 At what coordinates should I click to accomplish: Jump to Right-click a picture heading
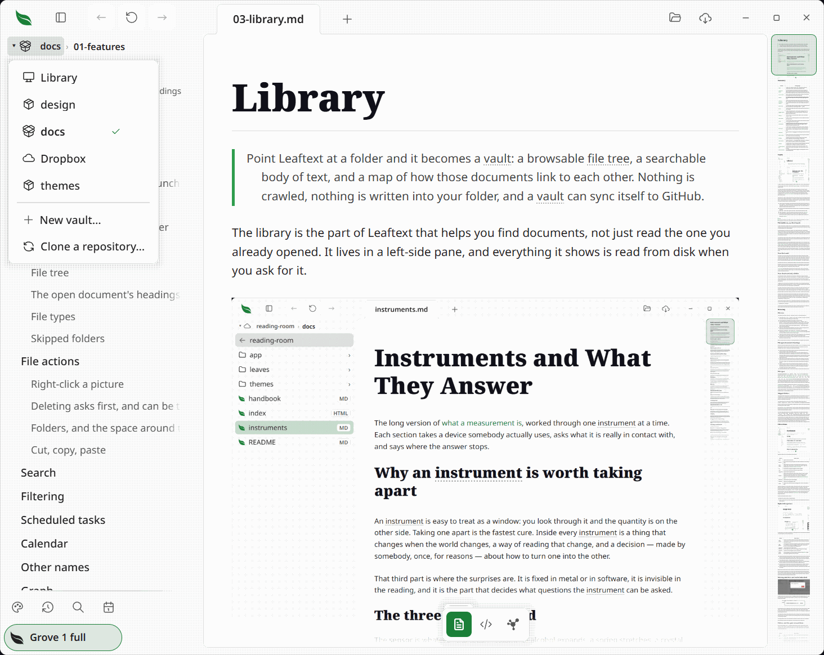pos(77,384)
